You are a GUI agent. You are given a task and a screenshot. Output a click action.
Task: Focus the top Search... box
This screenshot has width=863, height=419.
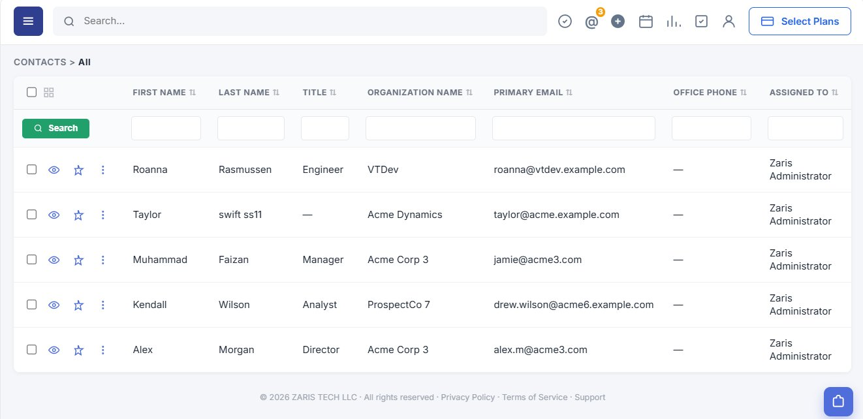300,22
